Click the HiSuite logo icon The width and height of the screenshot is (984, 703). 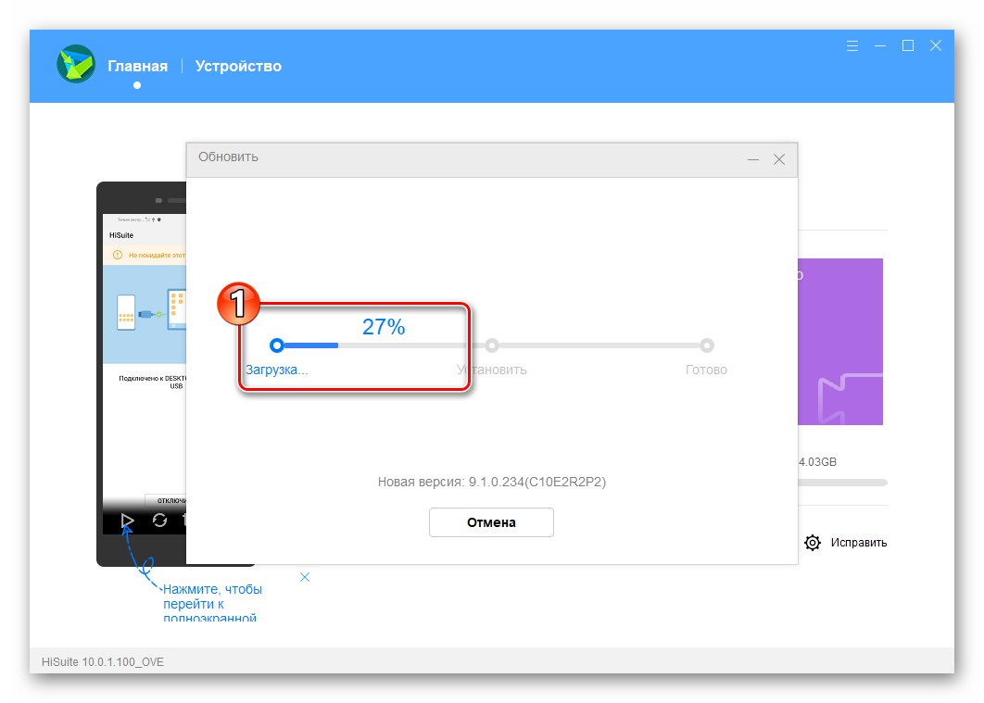[76, 64]
